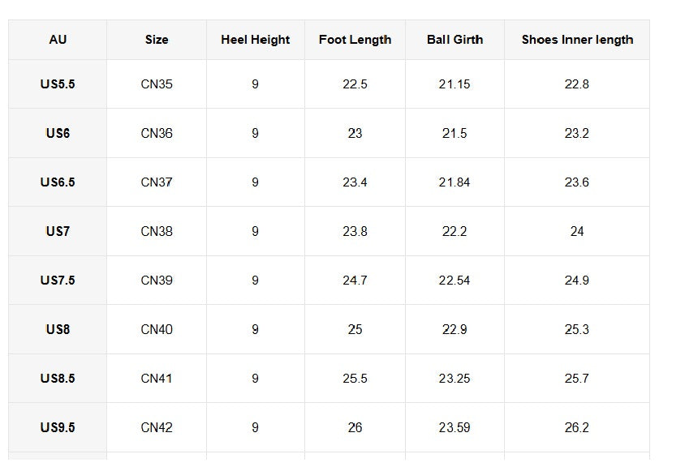
Task: Select the US7 row label
Action: [x=58, y=231]
